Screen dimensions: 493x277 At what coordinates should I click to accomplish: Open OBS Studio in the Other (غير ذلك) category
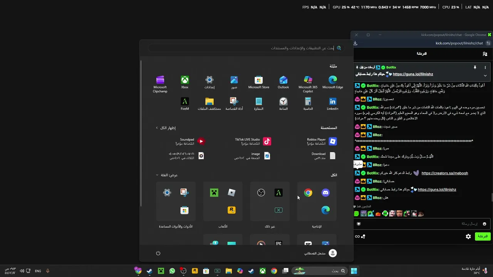261,193
